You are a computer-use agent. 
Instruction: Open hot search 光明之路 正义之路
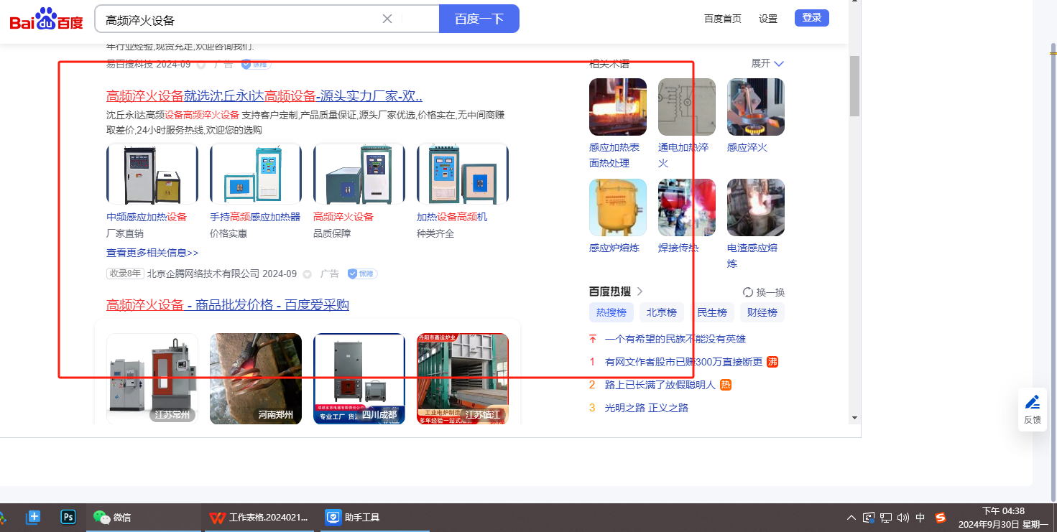pos(647,408)
